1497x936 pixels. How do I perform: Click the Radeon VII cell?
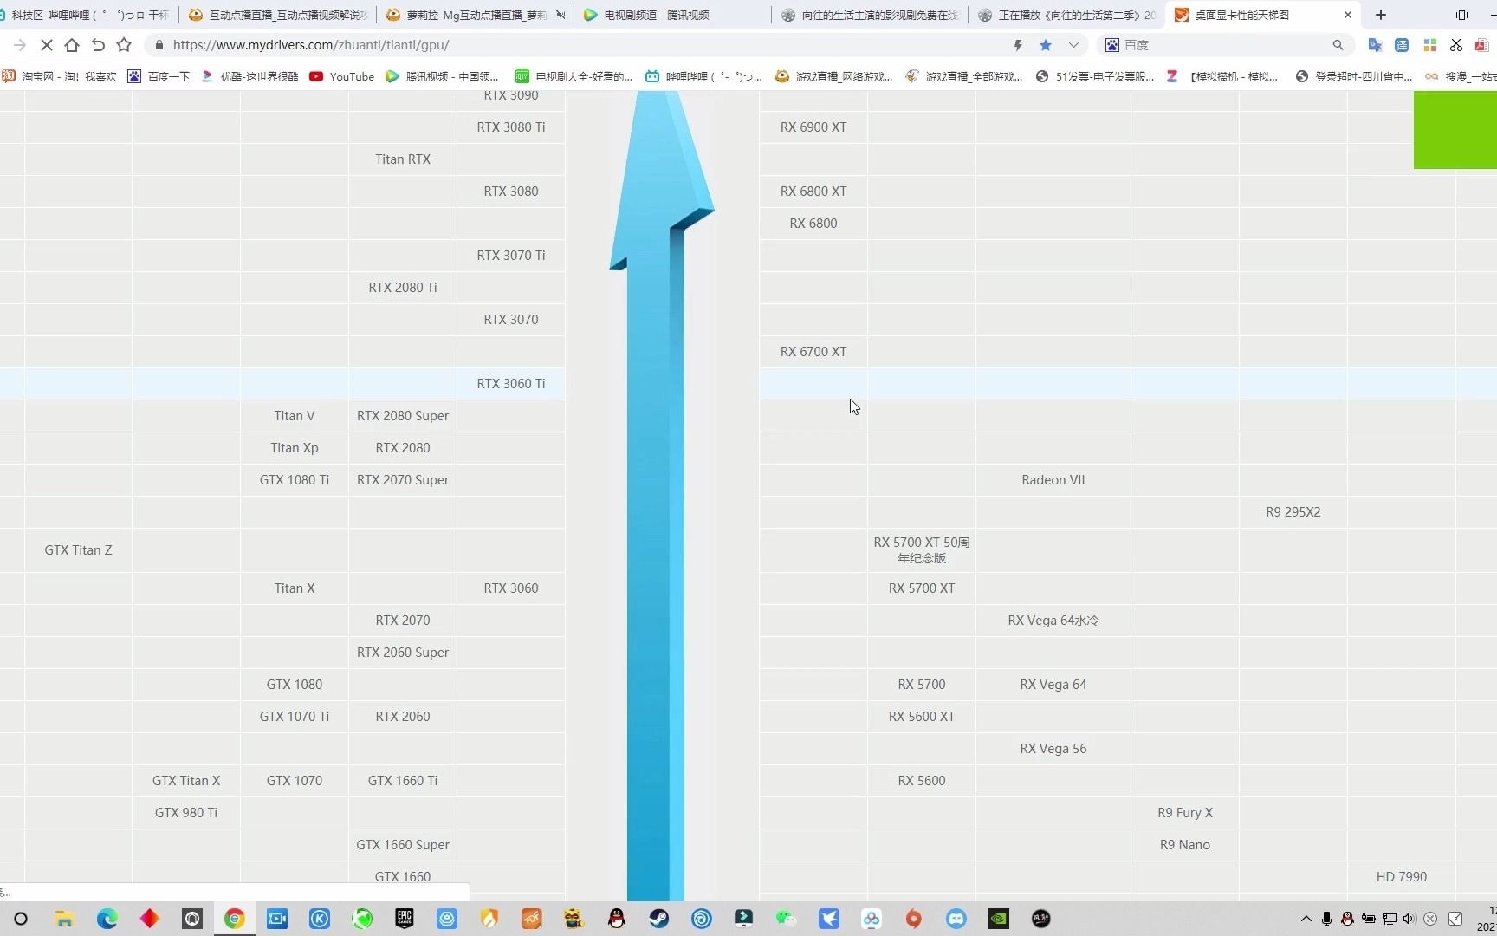1053,480
